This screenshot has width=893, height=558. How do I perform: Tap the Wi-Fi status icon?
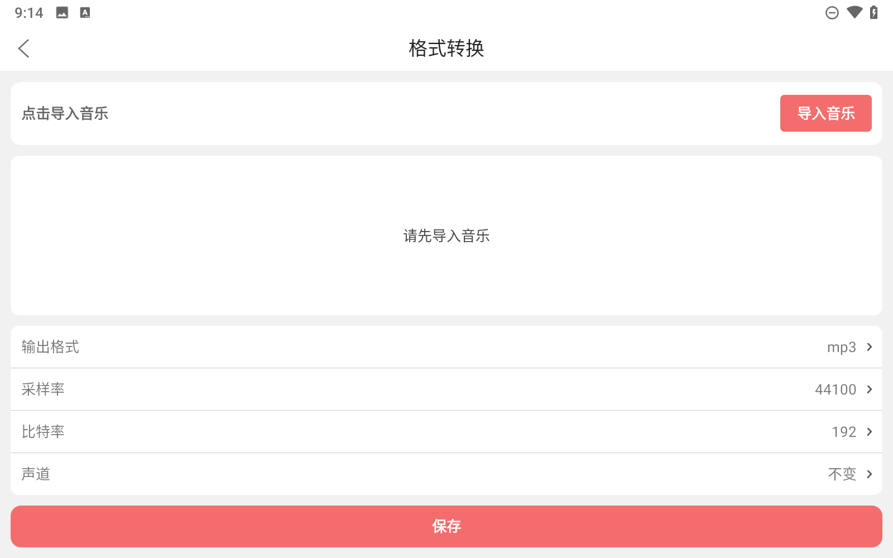coord(854,12)
